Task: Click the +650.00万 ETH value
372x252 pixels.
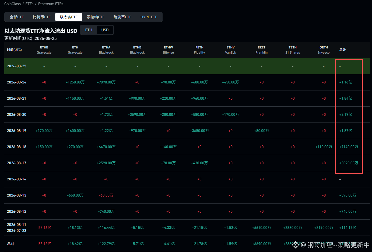Action: (x=75, y=195)
